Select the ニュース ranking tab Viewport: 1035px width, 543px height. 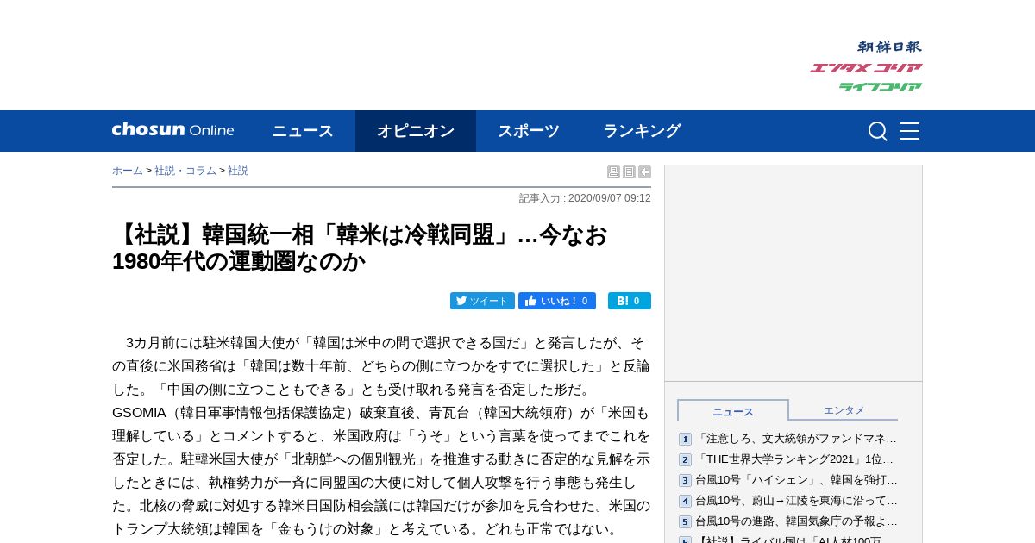pos(733,411)
